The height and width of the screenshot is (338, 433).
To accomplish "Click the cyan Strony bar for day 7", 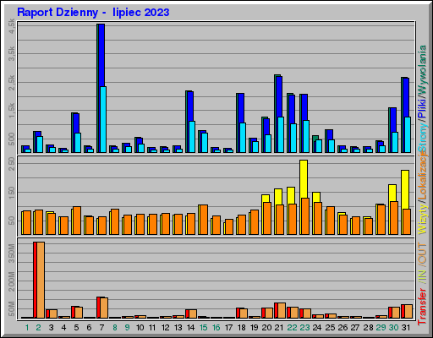I will point(103,119).
